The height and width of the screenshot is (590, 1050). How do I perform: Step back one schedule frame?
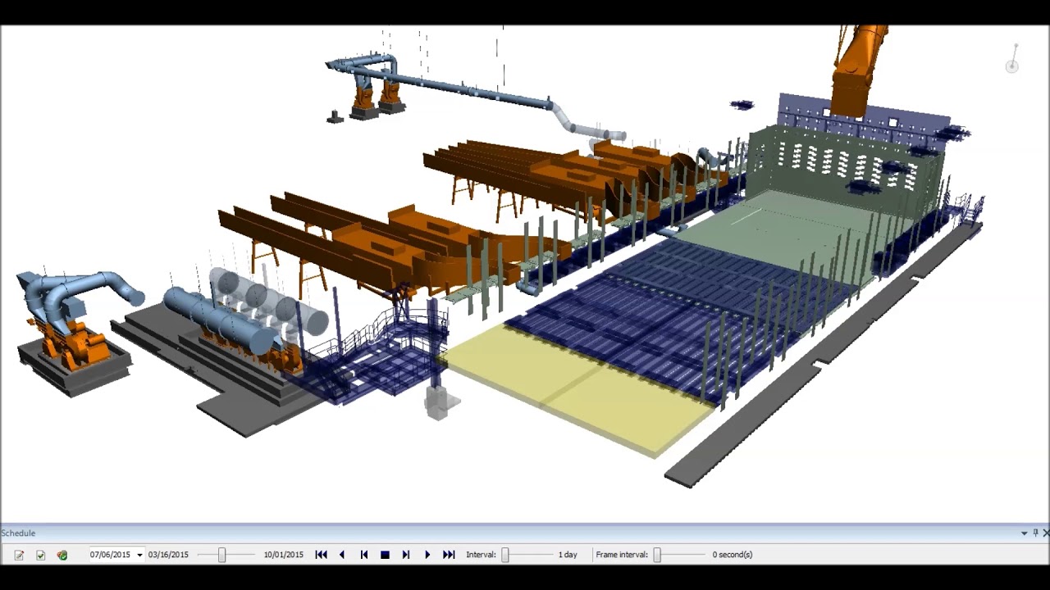pyautogui.click(x=363, y=555)
